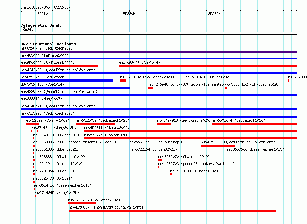
Task: Click nsv4237703 (gnomADStructuralVariants) label
Action: pyautogui.click(x=196, y=164)
